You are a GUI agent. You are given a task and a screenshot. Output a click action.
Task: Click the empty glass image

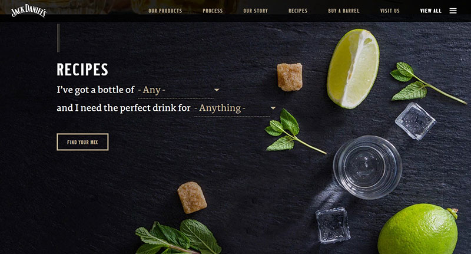tap(367, 167)
